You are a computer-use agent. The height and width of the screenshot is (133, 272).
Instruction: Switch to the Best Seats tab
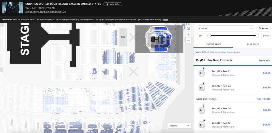[253, 44]
